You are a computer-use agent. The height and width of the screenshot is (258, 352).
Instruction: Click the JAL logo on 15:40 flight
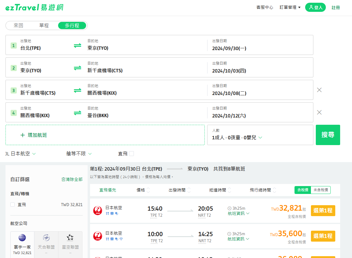pos(98,211)
